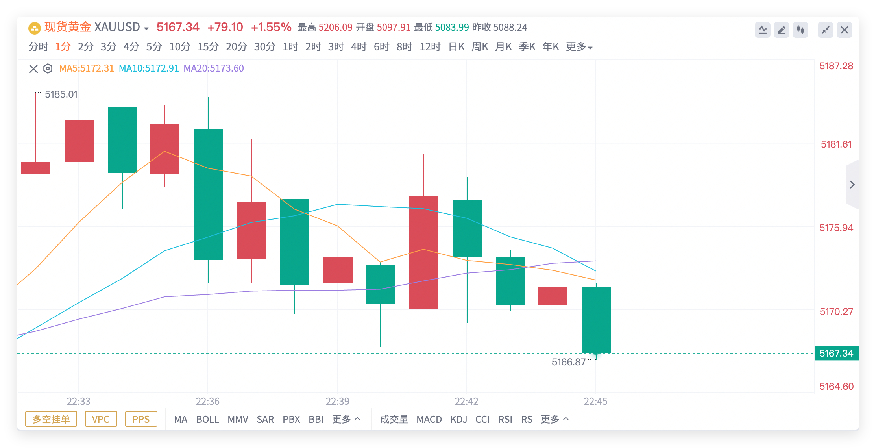Open the XAUUSD symbol dropdown
The image size is (876, 448).
(146, 28)
